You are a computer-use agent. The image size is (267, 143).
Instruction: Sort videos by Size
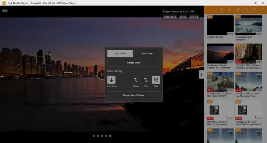[x=146, y=80]
